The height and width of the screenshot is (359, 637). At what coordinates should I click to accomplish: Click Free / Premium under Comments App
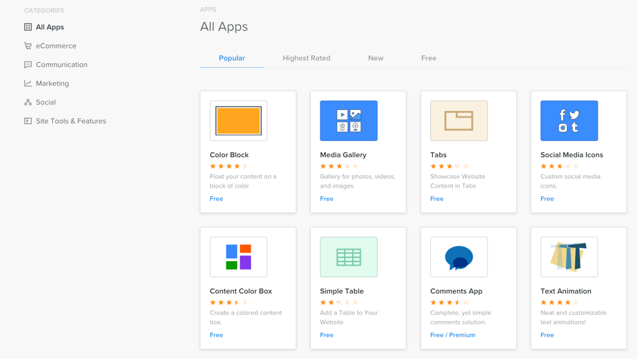(x=453, y=335)
